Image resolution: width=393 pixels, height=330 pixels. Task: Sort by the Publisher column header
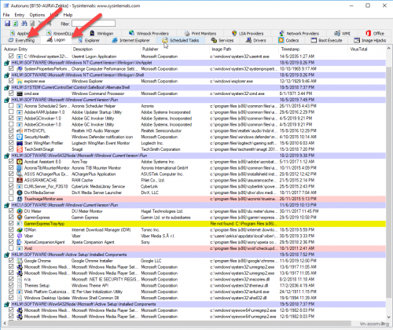pyautogui.click(x=174, y=49)
